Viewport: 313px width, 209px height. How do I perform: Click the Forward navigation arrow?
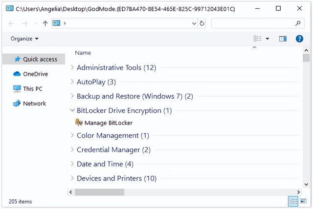pos(24,23)
